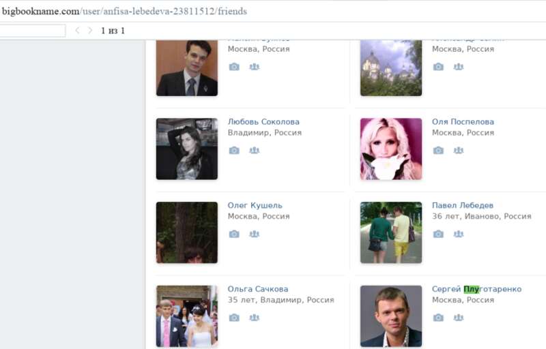
Task: Open Павел Лебедев profile name
Action: tap(462, 205)
